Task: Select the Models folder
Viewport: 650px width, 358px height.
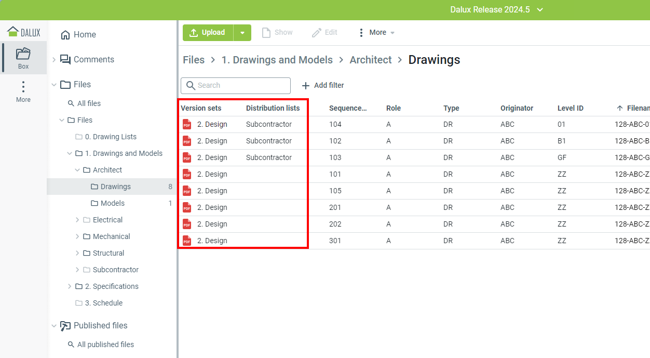Action: point(112,203)
